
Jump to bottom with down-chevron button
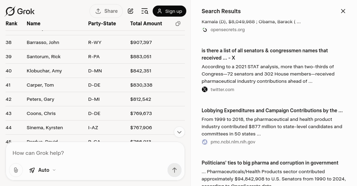coord(179,132)
